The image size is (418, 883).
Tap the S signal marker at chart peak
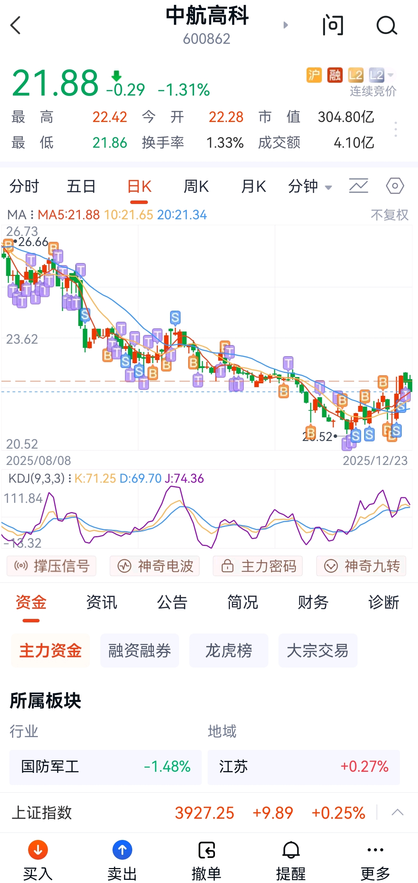point(175,317)
